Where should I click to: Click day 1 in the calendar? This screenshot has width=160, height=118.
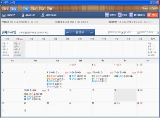(x=47, y=65)
